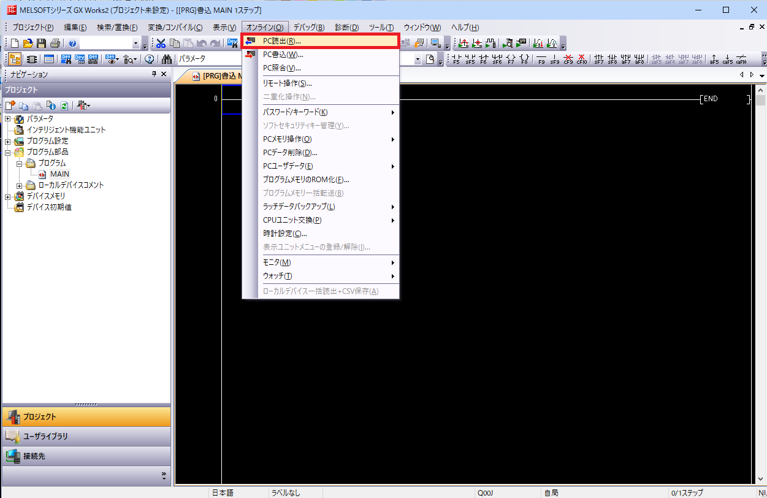Collapse the プログラム folder node

20,163
